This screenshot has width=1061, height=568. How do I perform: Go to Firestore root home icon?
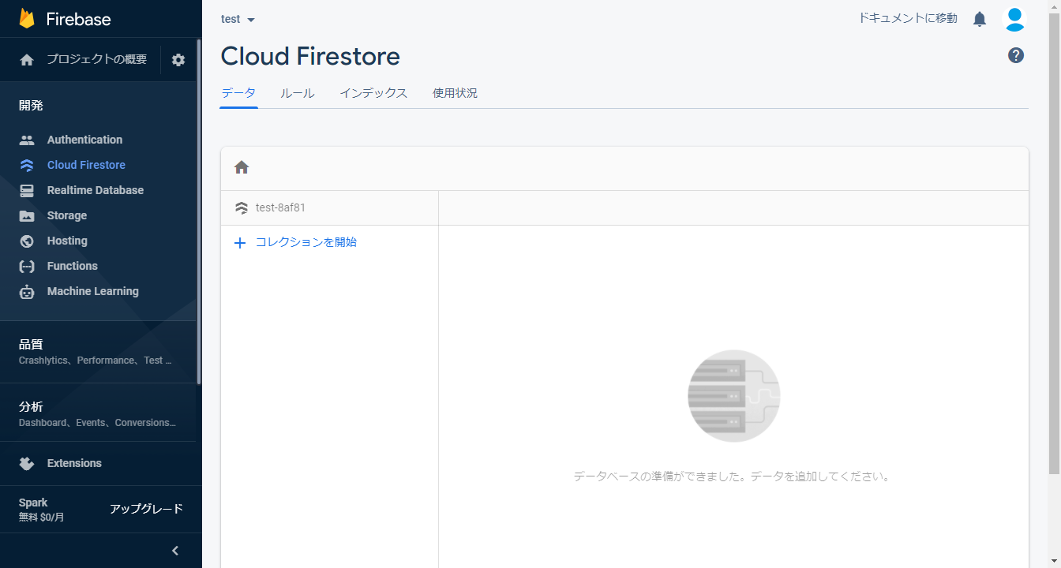pos(242,167)
